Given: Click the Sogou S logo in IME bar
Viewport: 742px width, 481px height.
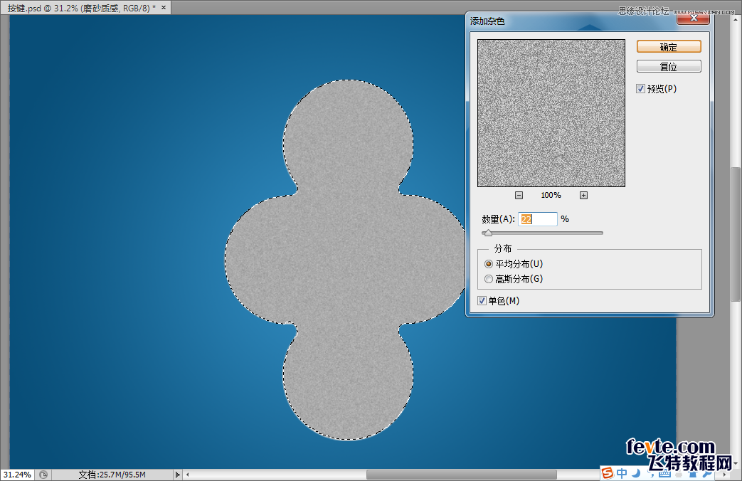Looking at the screenshot, I should pos(608,472).
